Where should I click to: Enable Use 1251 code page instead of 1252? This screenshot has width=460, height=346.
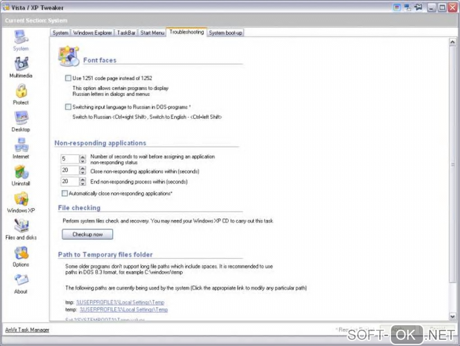pyautogui.click(x=68, y=78)
